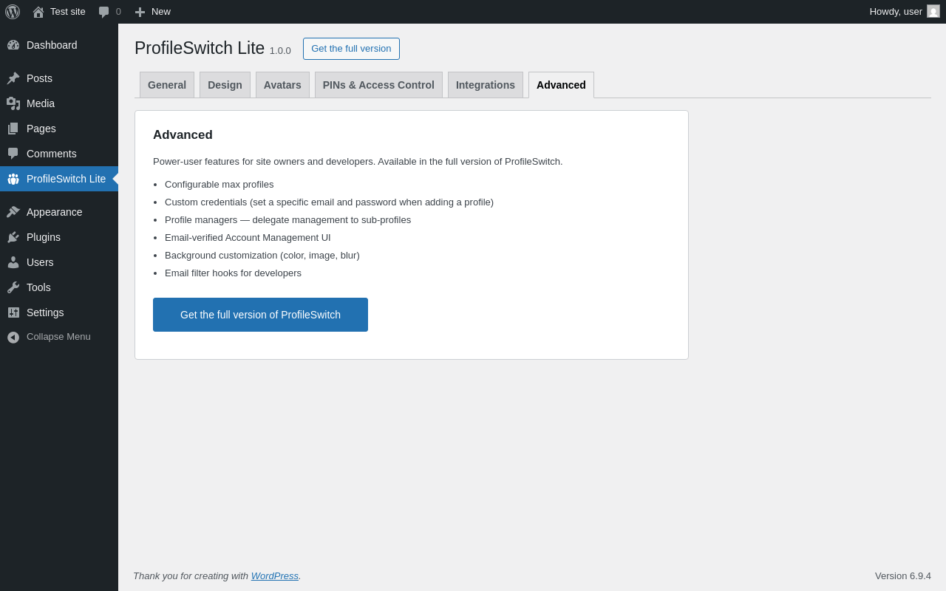946x591 pixels.
Task: Click the Custom credentials list item
Action: point(329,202)
